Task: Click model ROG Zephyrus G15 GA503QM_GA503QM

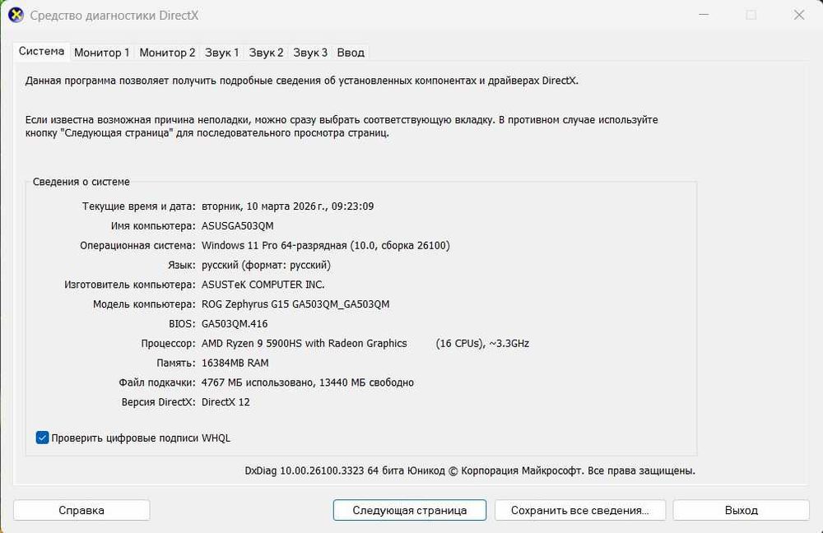Action: click(295, 304)
